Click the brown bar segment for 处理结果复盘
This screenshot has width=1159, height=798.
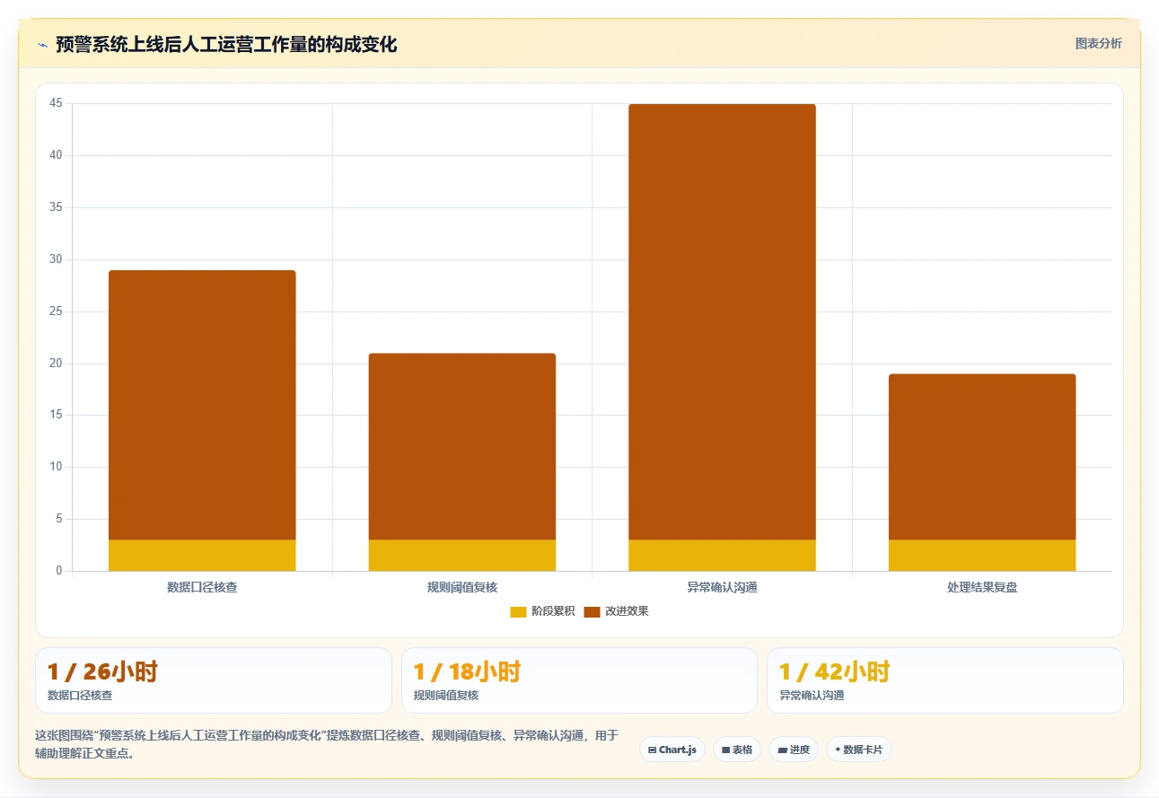(x=982, y=457)
